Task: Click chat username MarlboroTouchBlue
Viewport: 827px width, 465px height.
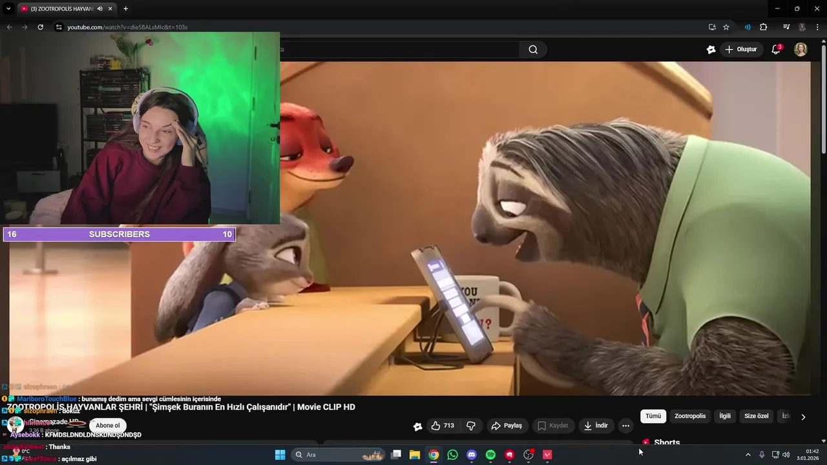Action: 47,399
